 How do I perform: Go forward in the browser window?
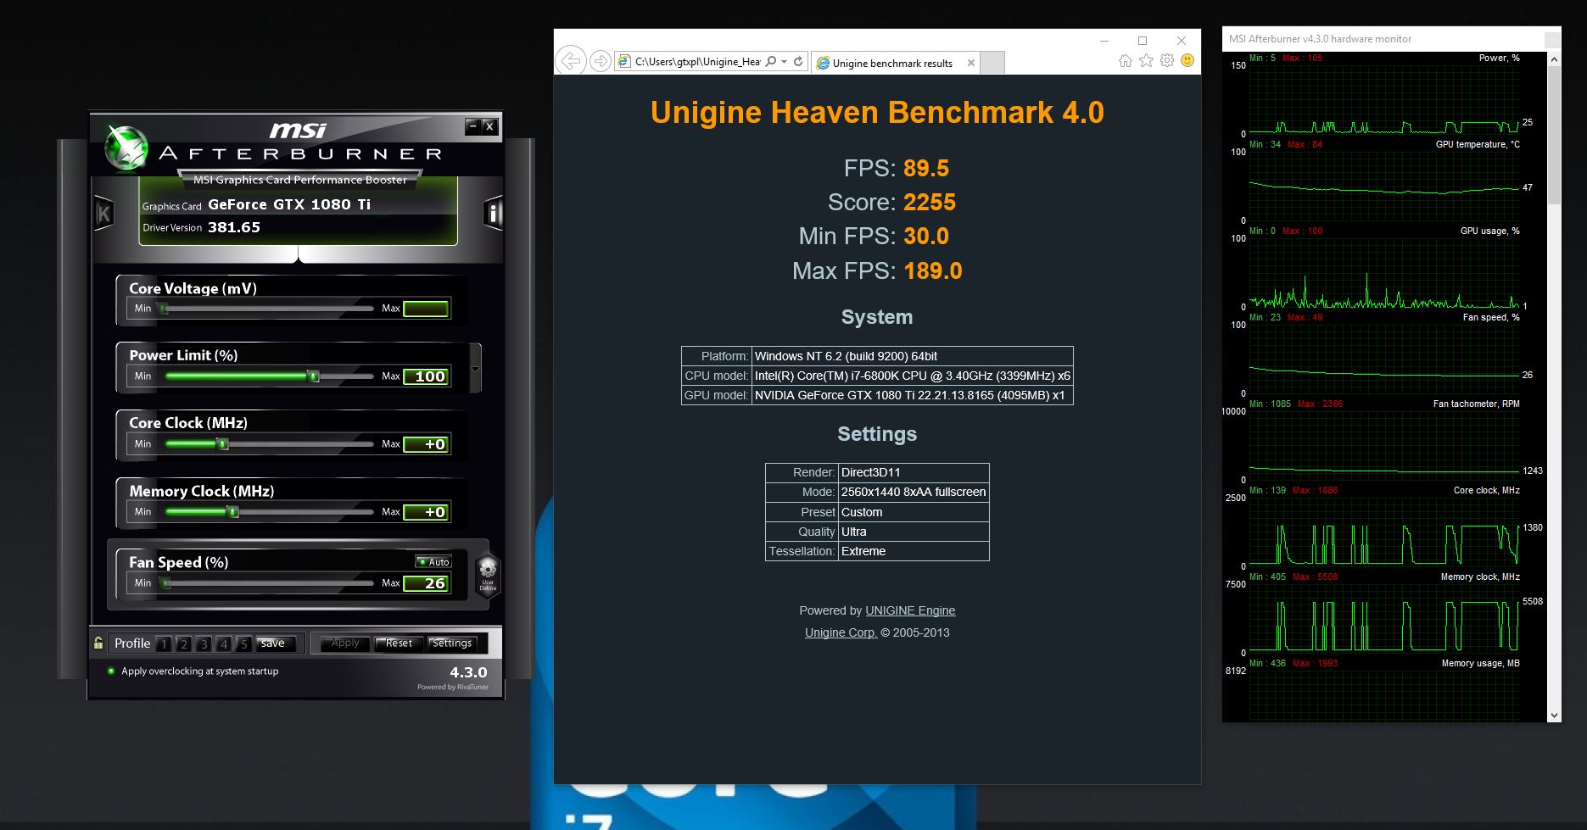[x=600, y=61]
